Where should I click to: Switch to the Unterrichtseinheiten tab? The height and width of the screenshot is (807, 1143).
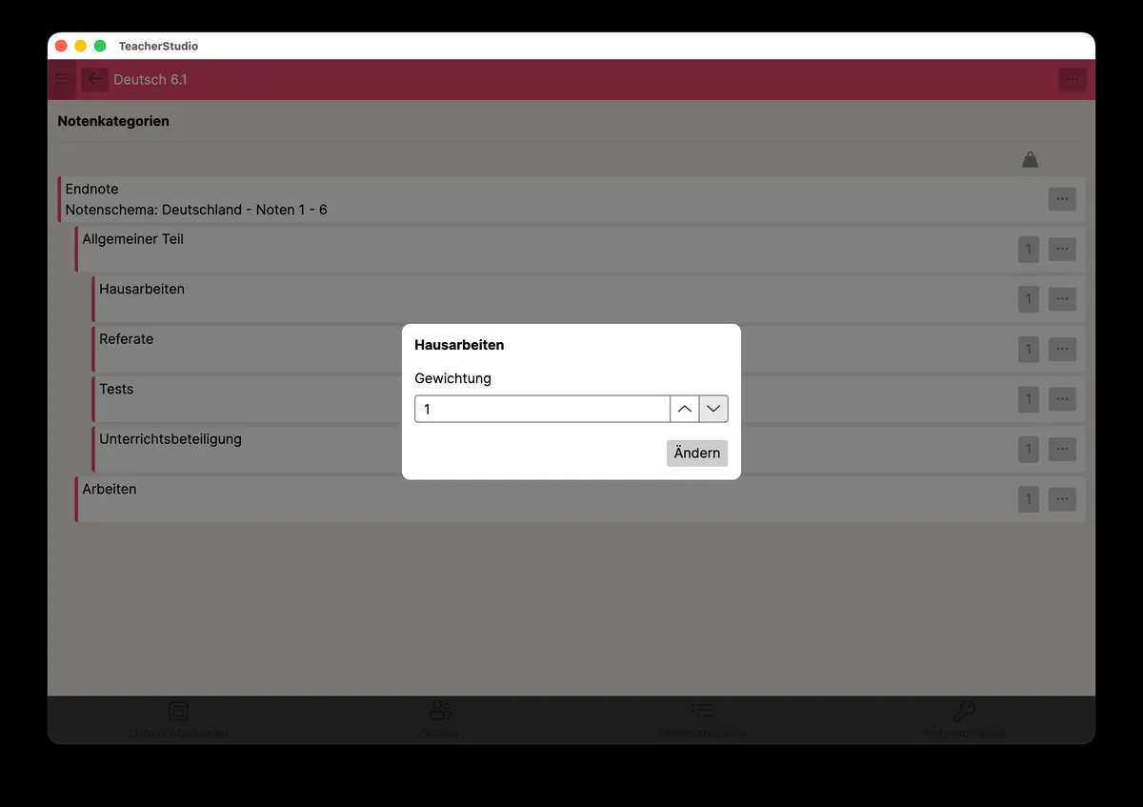click(x=178, y=720)
